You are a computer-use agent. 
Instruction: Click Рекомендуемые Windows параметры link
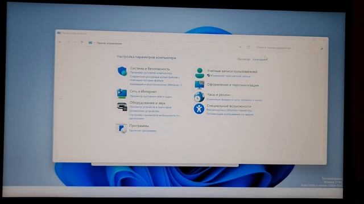pyautogui.click(x=229, y=110)
